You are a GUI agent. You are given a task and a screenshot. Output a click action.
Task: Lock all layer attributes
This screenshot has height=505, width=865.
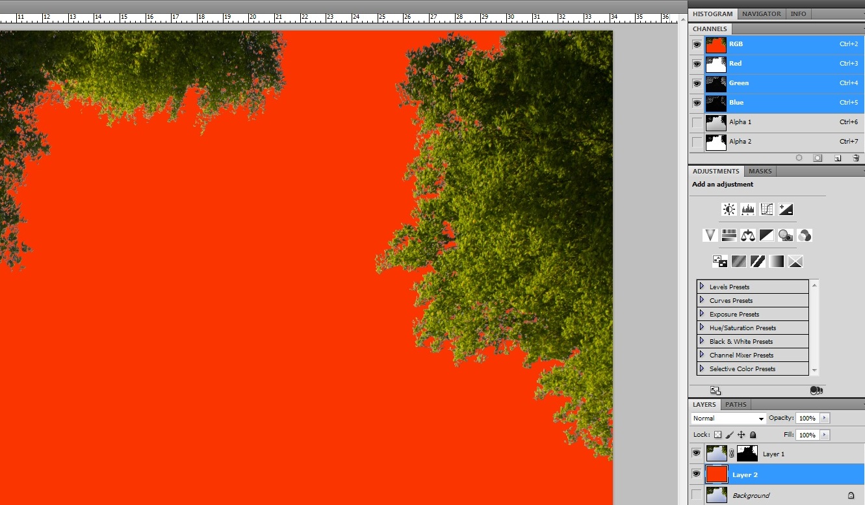[x=753, y=435]
